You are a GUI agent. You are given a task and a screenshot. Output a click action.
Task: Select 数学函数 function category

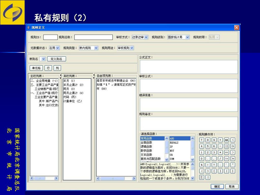coord(153,151)
